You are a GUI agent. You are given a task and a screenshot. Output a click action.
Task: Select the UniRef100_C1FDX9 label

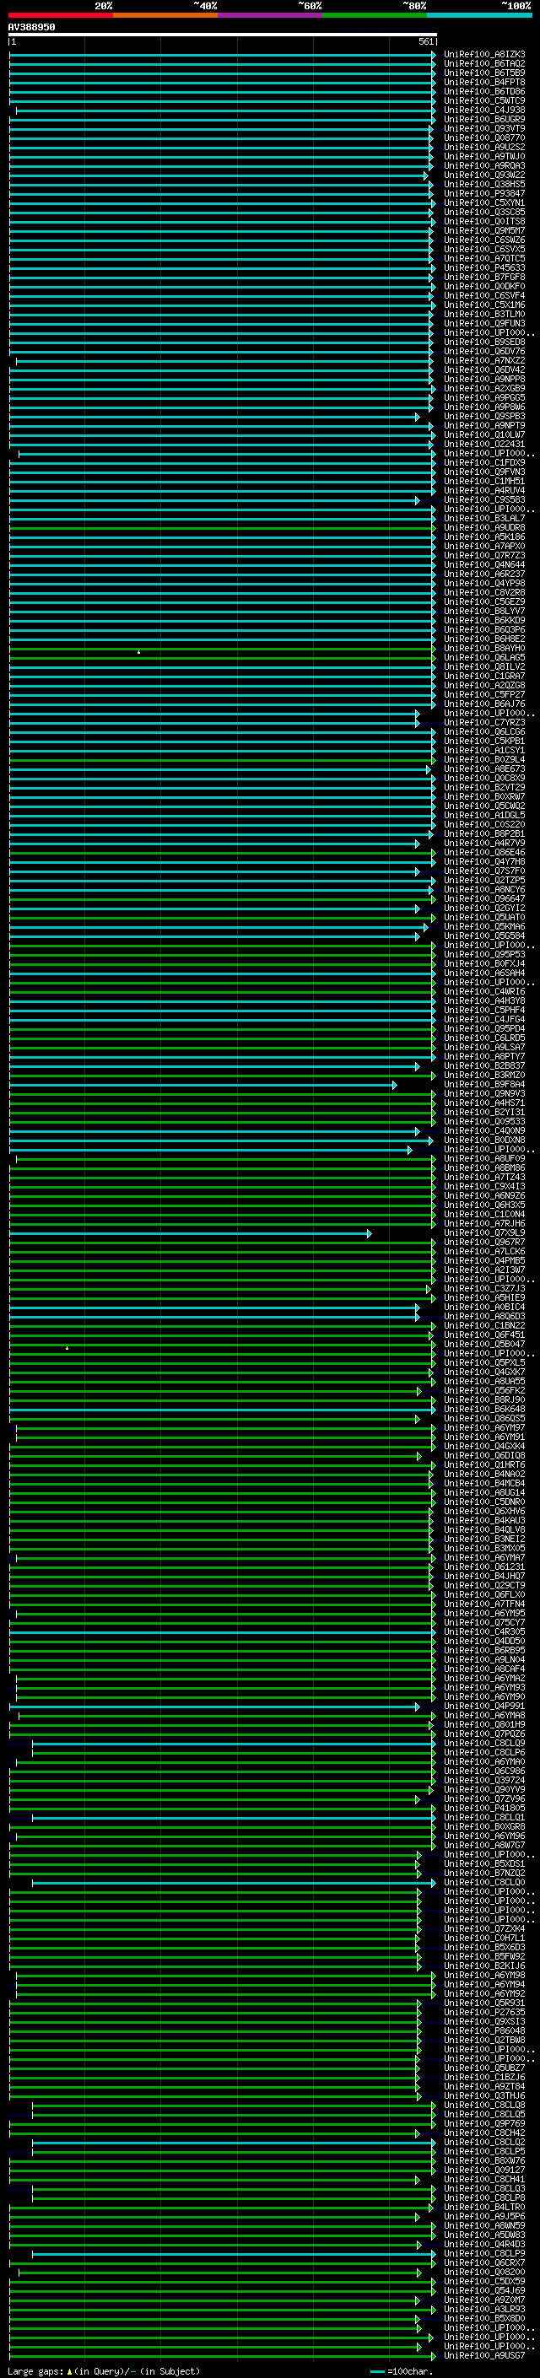click(x=484, y=462)
